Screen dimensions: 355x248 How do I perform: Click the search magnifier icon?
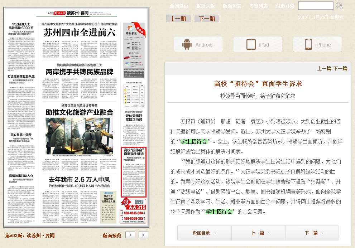pyautogui.click(x=339, y=6)
